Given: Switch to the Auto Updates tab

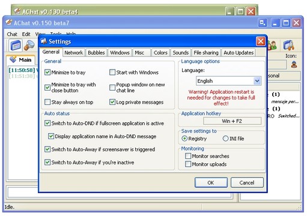Looking at the screenshot, I should (x=239, y=53).
